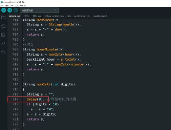Image resolution: width=171 pixels, height=130 pixels.
Task: Open the 文件 (File) menu
Action: pos(2,5)
